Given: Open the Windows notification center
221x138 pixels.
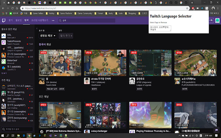Looking at the screenshot, I should (x=216, y=136).
